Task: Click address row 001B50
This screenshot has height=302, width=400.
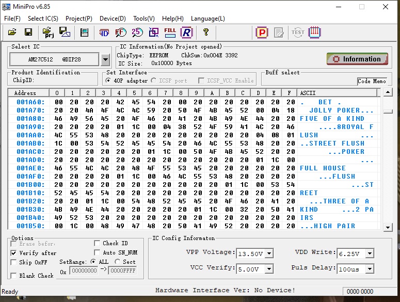Action: (x=30, y=226)
